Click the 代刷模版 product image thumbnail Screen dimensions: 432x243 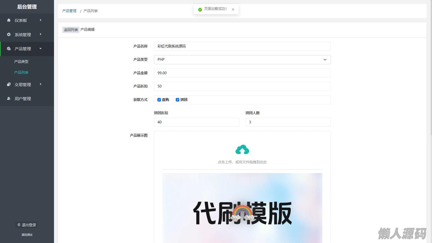tap(242, 208)
